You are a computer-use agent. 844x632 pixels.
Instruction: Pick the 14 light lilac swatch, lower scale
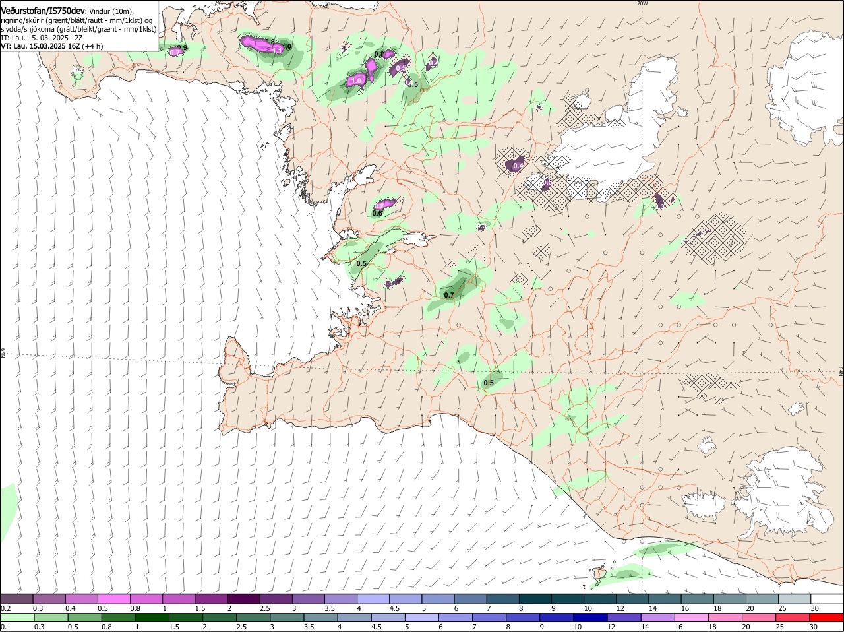(658, 617)
